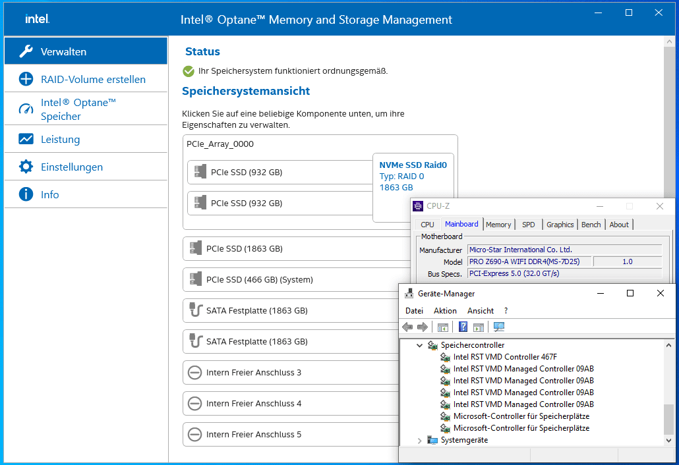
Task: Open the SPD tab in CPU-Z
Action: point(528,225)
